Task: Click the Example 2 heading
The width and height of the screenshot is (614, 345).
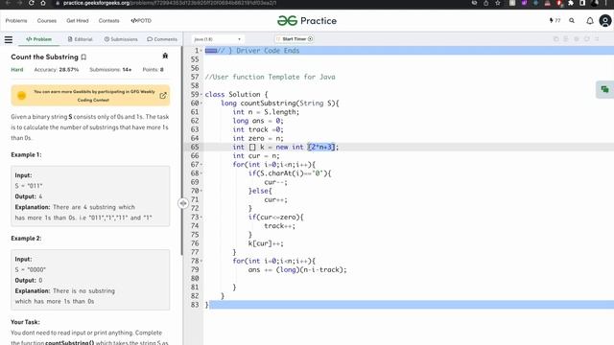Action: point(26,239)
